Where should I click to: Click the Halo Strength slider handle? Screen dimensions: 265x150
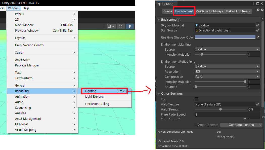pos(220,109)
